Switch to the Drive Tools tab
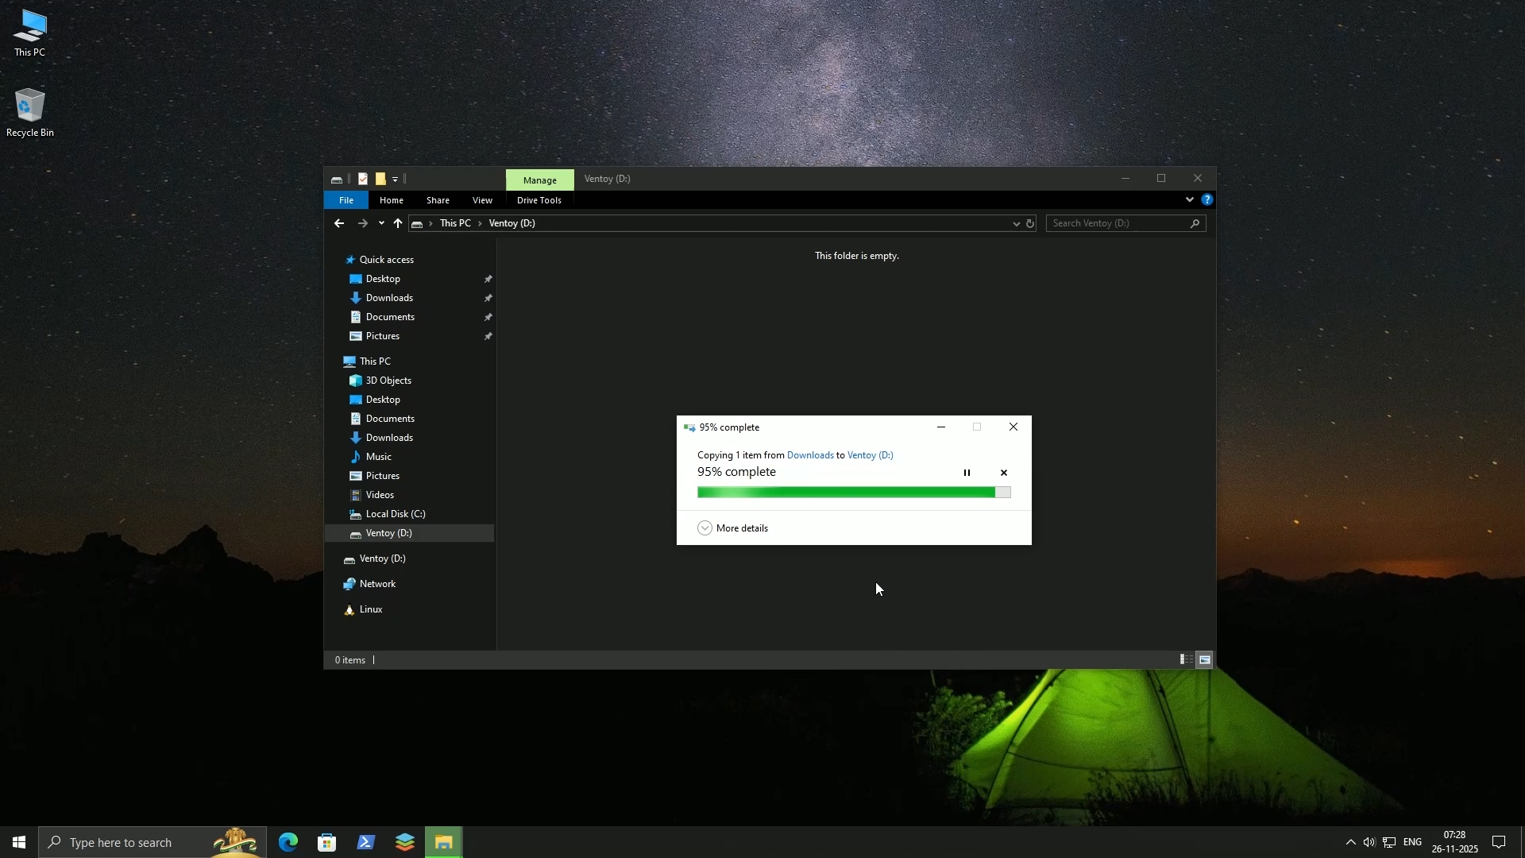 tap(538, 200)
